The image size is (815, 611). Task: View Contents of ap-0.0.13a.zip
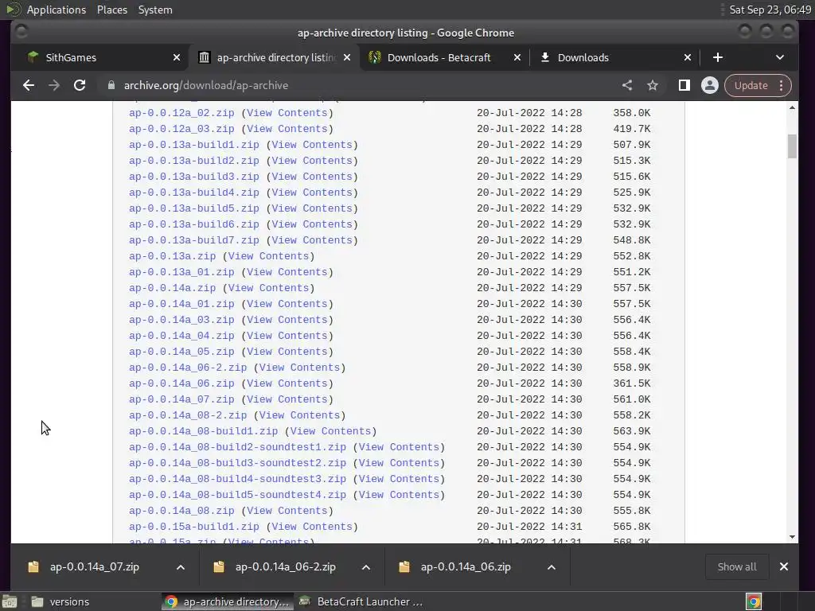(x=268, y=256)
